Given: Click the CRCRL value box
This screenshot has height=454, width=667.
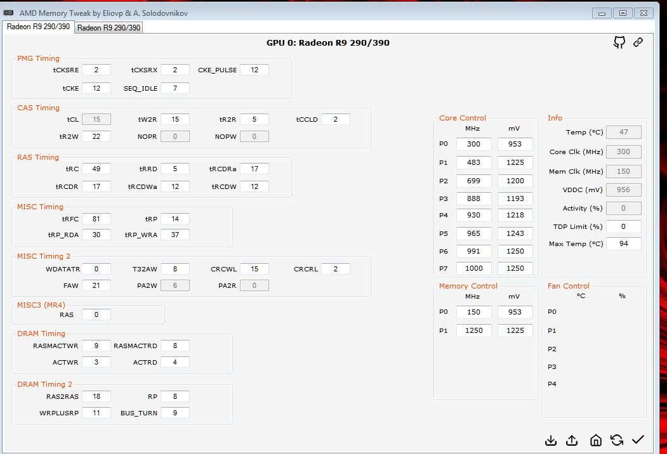Looking at the screenshot, I should click(x=336, y=269).
